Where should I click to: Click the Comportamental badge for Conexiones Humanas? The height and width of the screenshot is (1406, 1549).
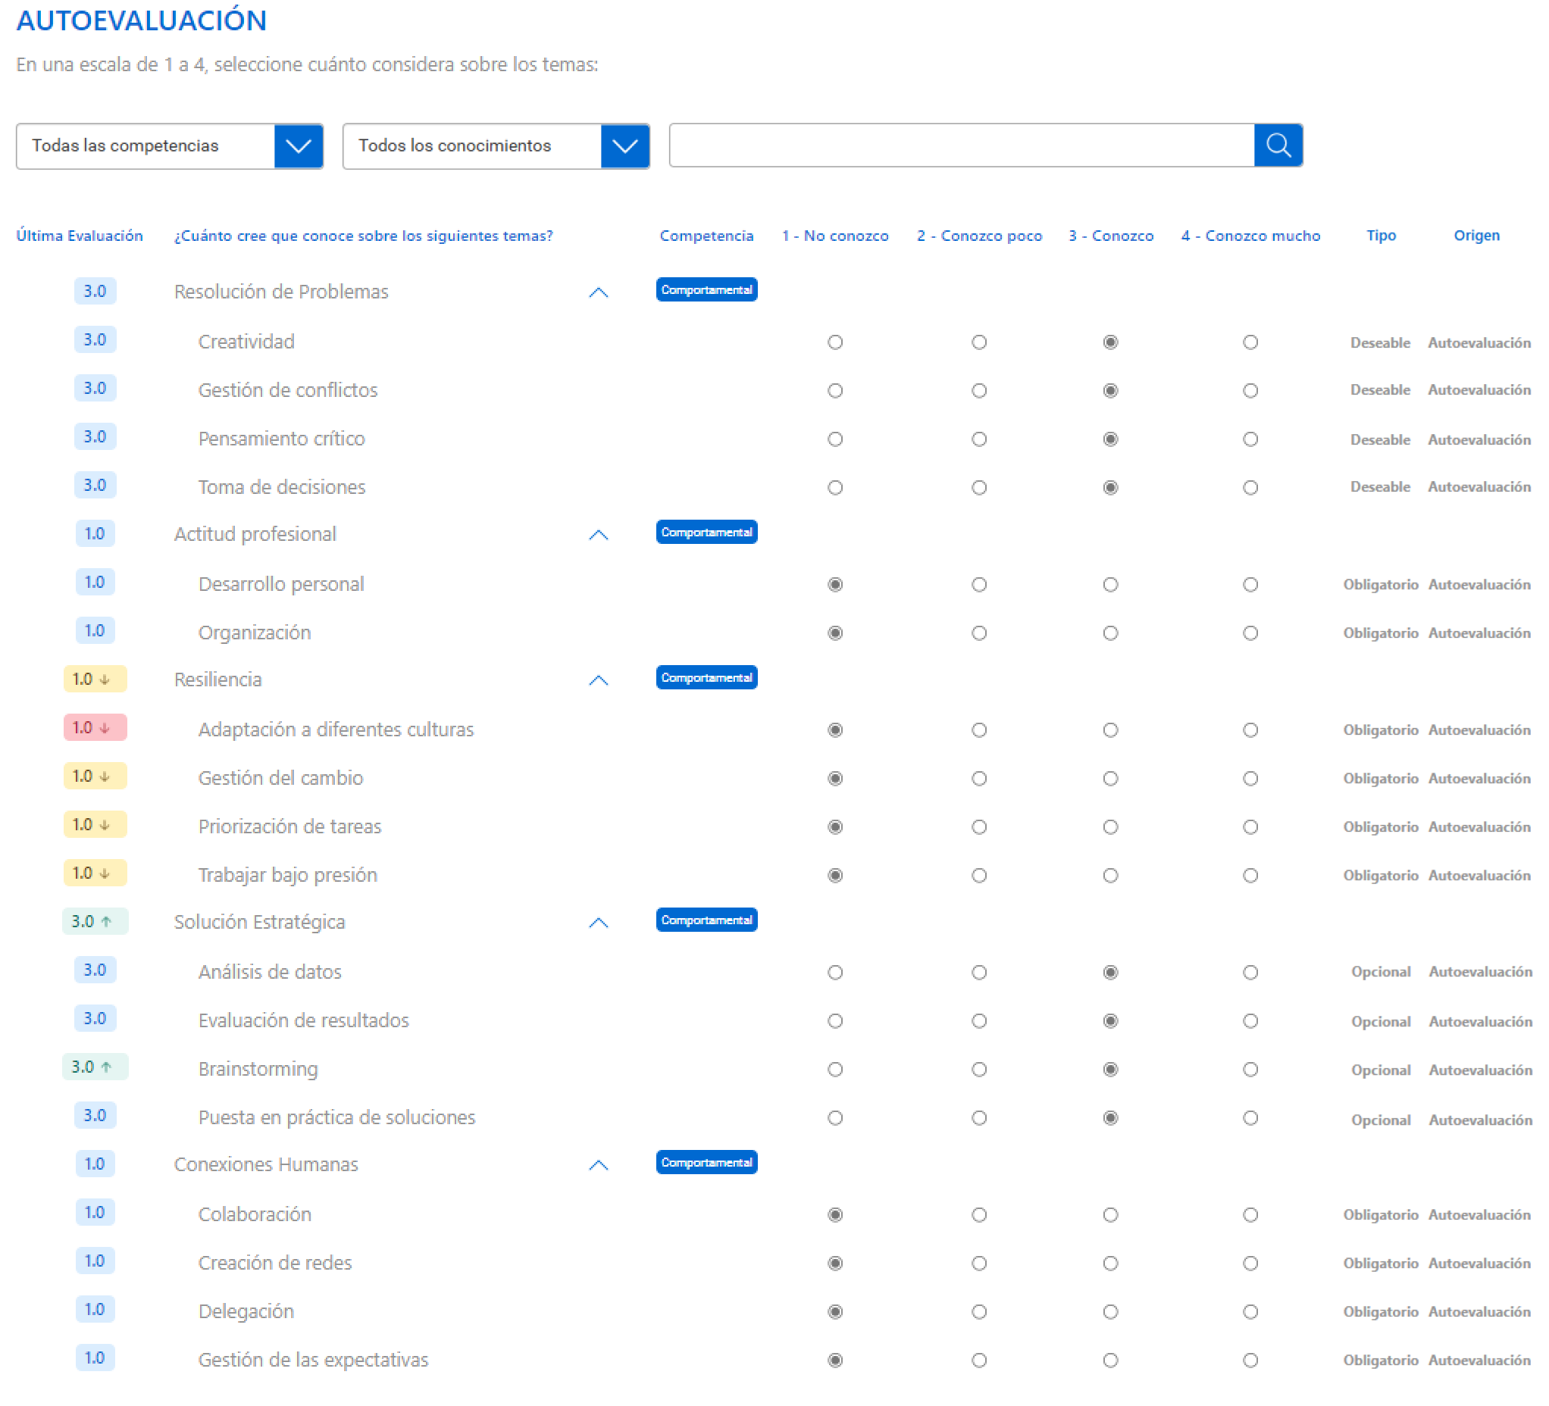click(706, 1163)
